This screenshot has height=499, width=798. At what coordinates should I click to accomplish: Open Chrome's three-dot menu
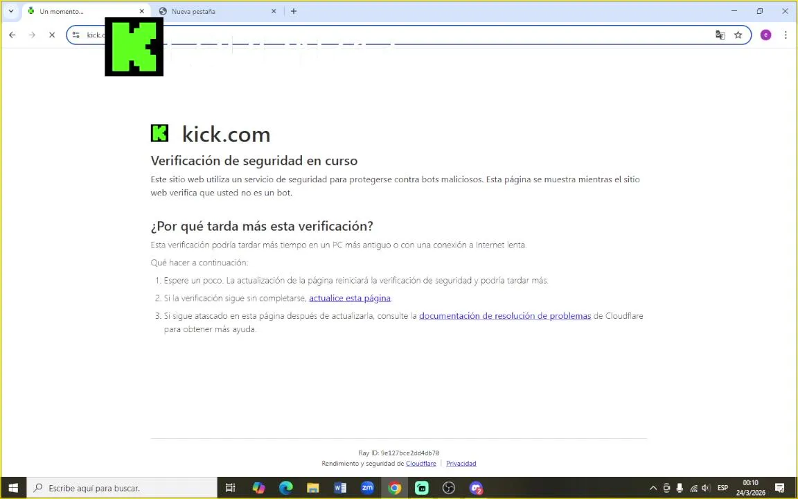tap(786, 35)
